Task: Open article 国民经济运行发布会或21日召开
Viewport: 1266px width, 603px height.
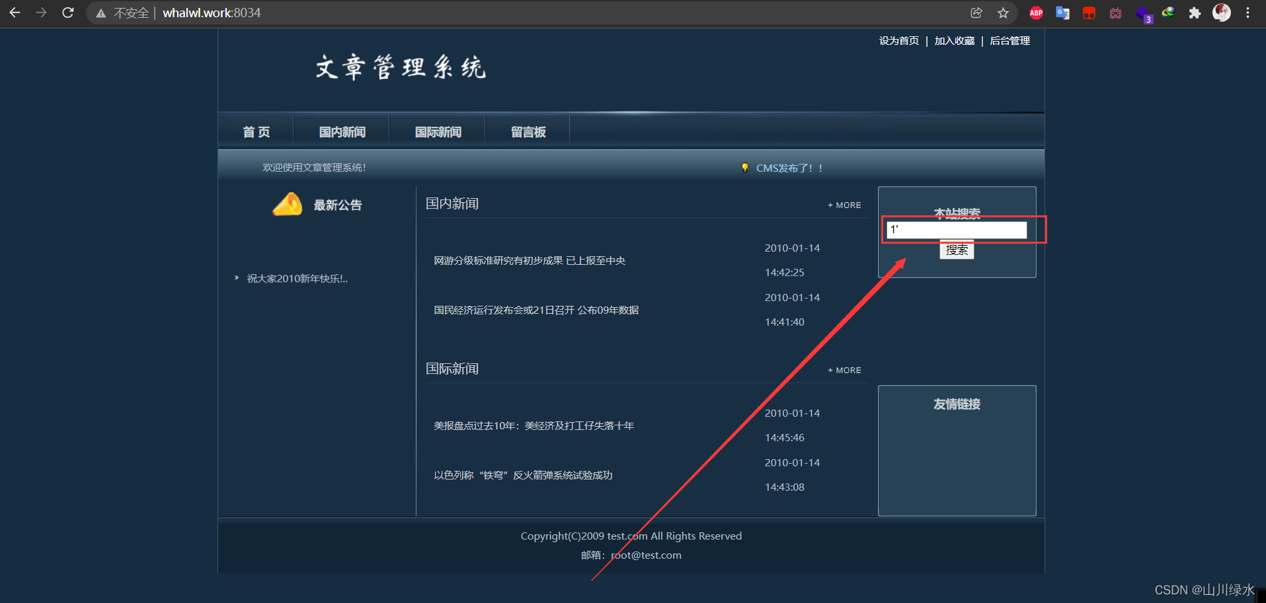Action: click(536, 310)
